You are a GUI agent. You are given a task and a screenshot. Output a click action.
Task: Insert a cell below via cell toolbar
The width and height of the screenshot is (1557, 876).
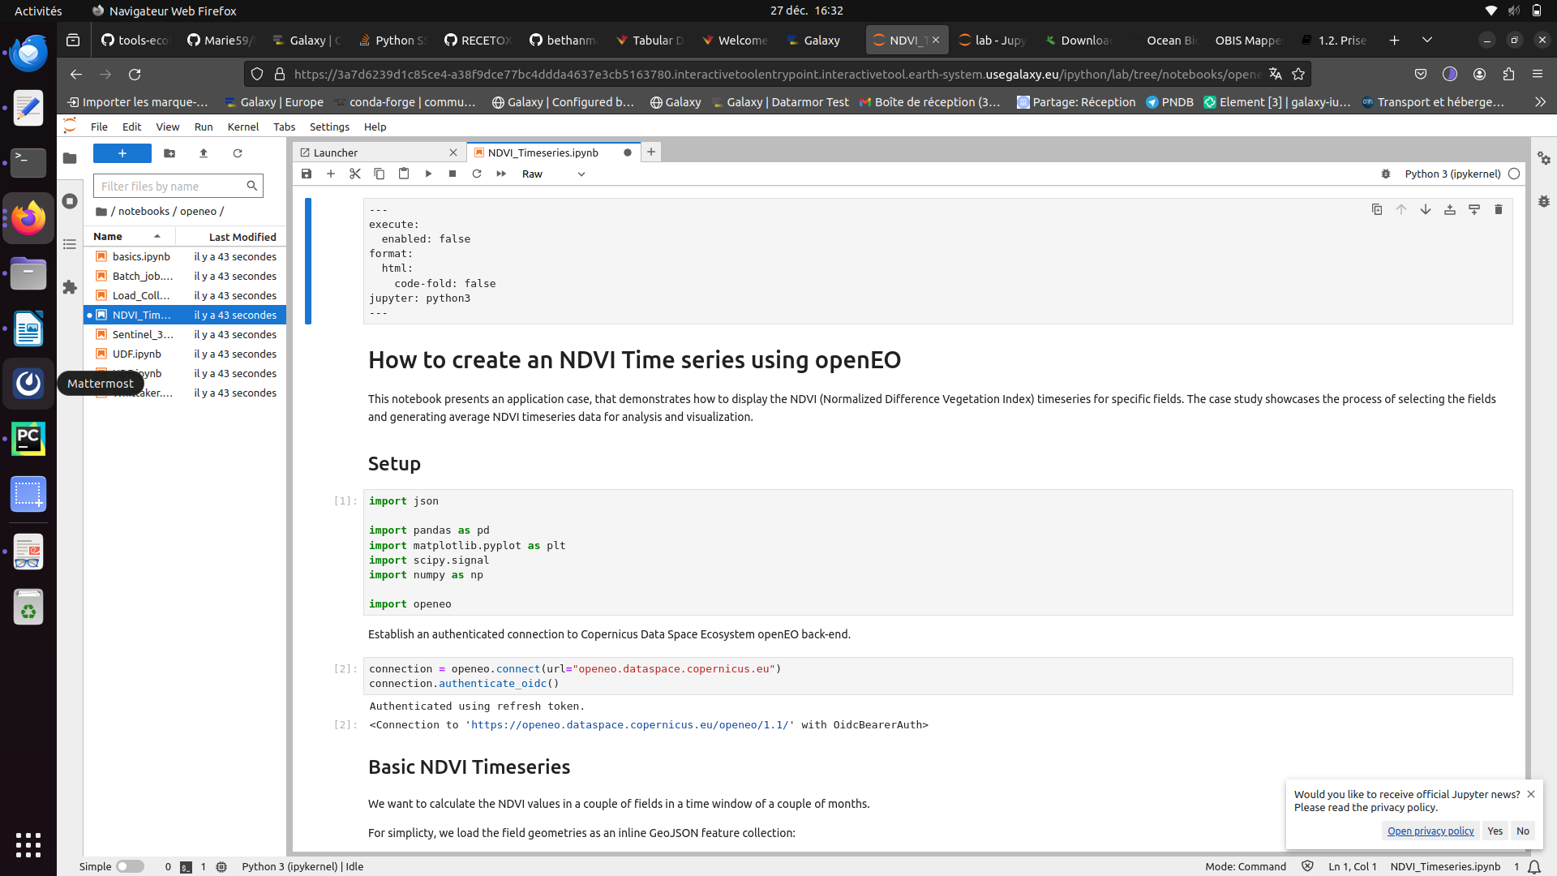tap(1474, 209)
